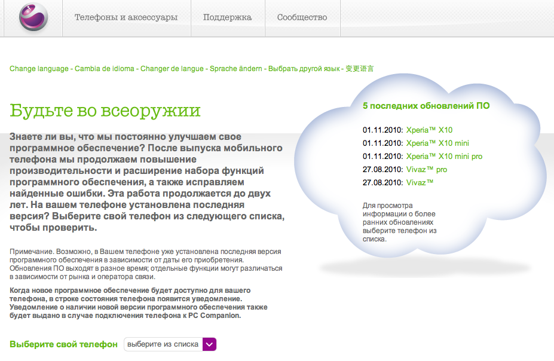Viewport: 554px width, 361px height.
Task: Choose the Sprache ändern link
Action: [235, 69]
